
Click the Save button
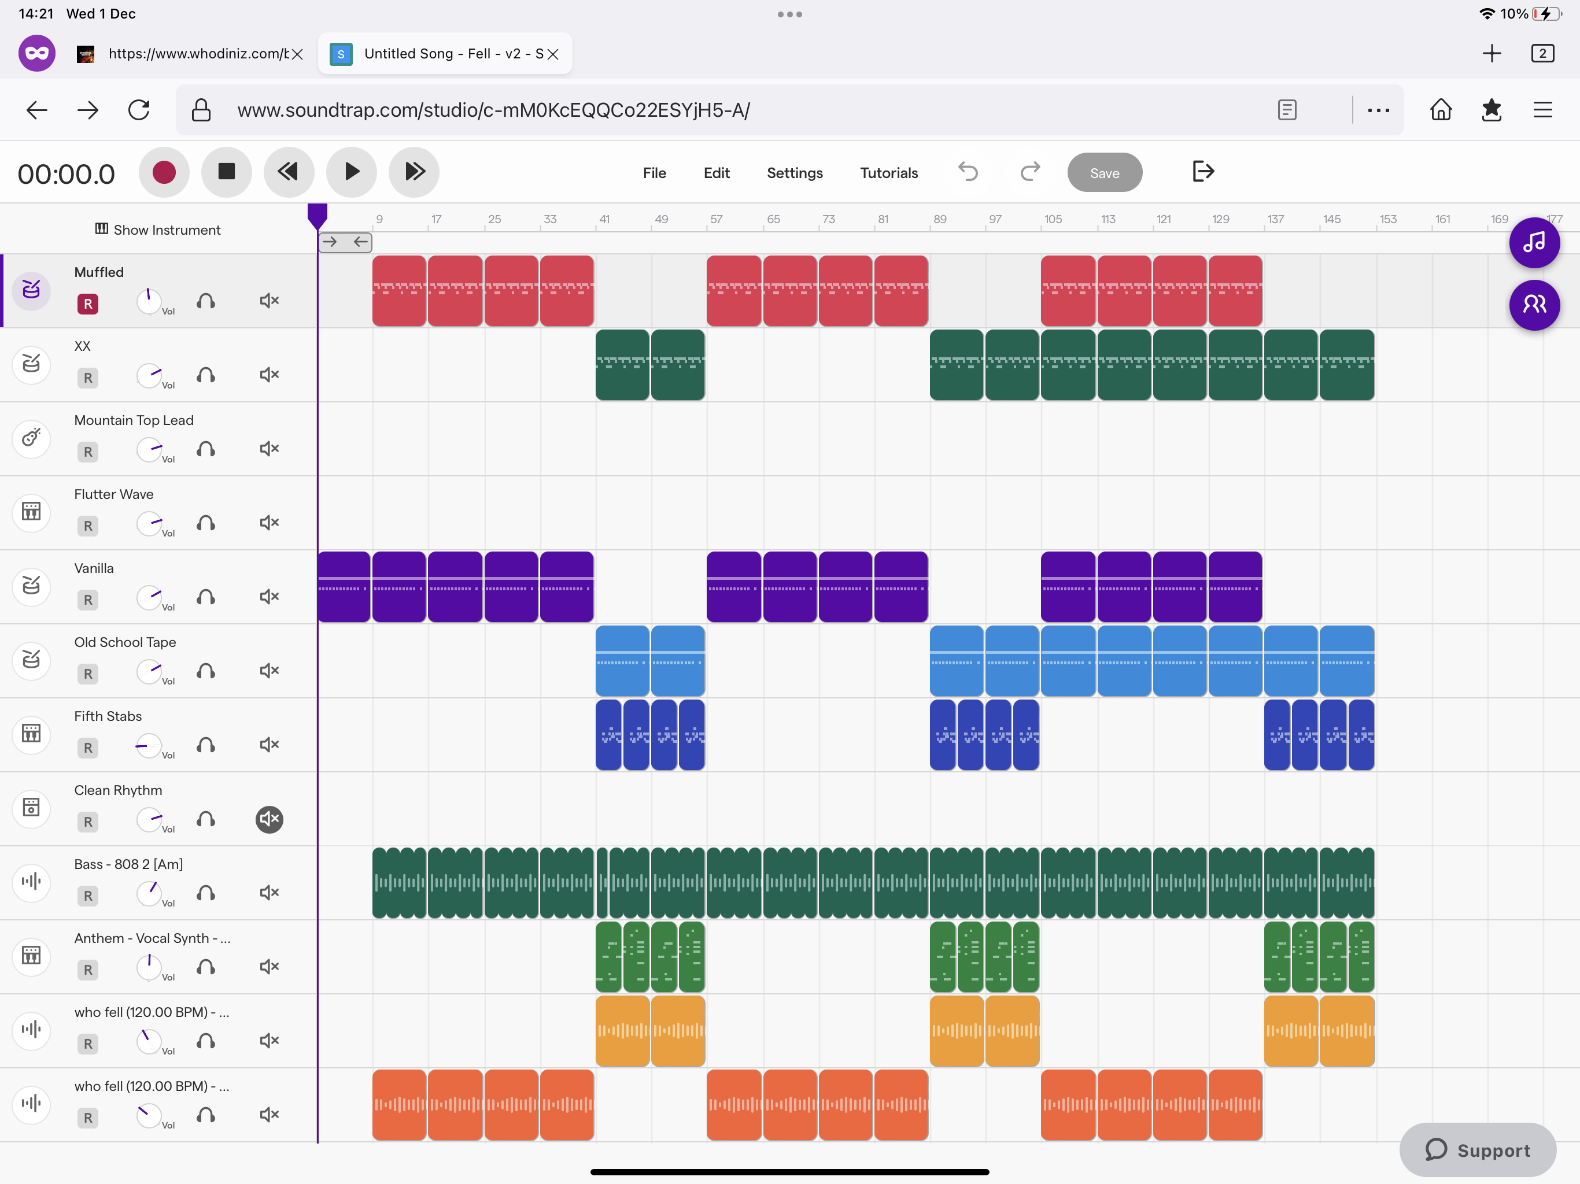(1104, 173)
